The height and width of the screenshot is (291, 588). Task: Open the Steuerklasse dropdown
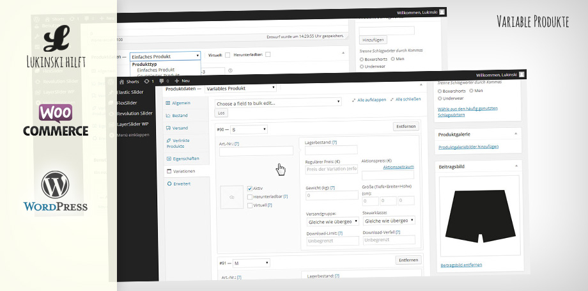click(x=389, y=221)
